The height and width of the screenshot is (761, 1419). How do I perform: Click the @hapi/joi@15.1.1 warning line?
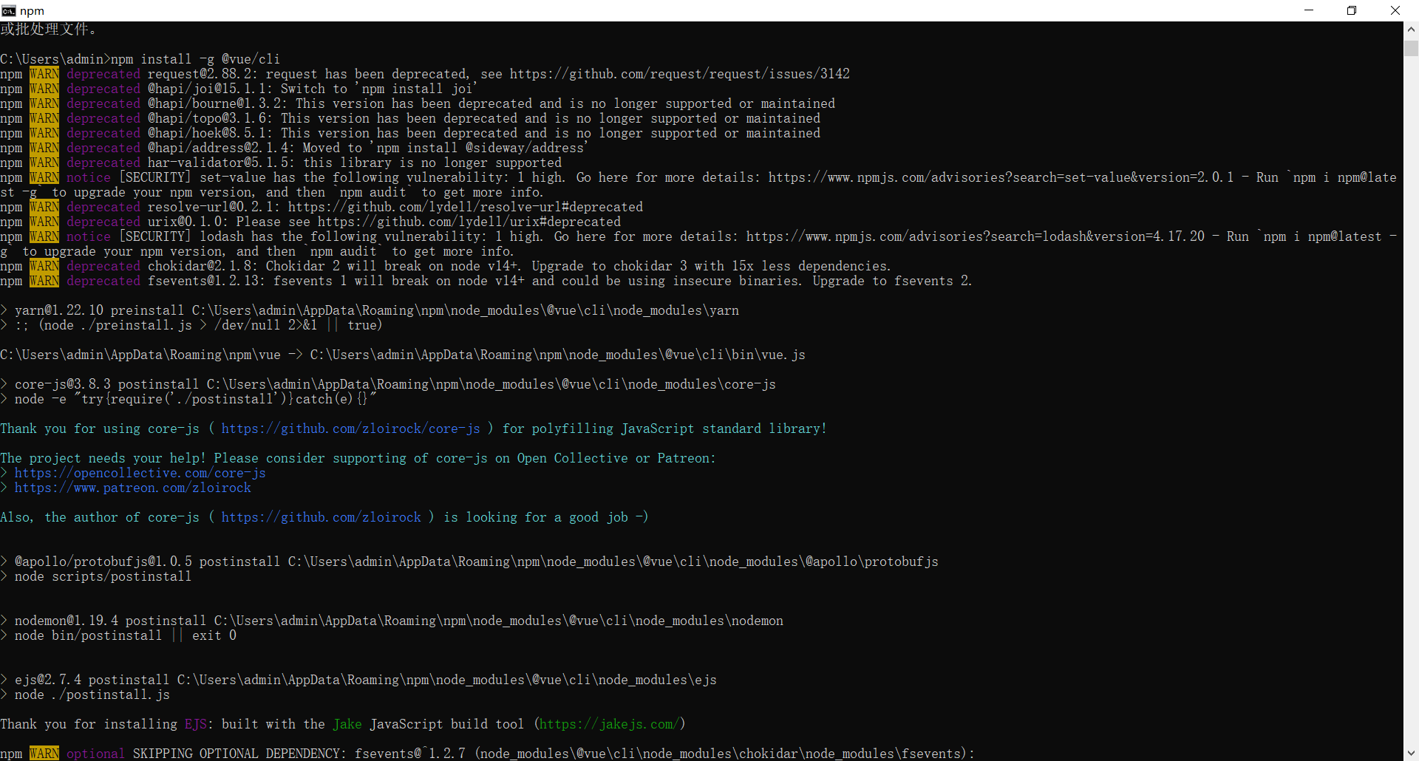click(239, 89)
